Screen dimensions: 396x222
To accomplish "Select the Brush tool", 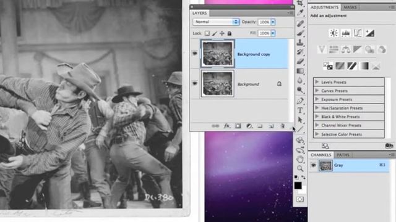I will pyautogui.click(x=300, y=33).
